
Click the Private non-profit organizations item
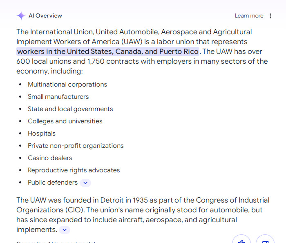(76, 146)
